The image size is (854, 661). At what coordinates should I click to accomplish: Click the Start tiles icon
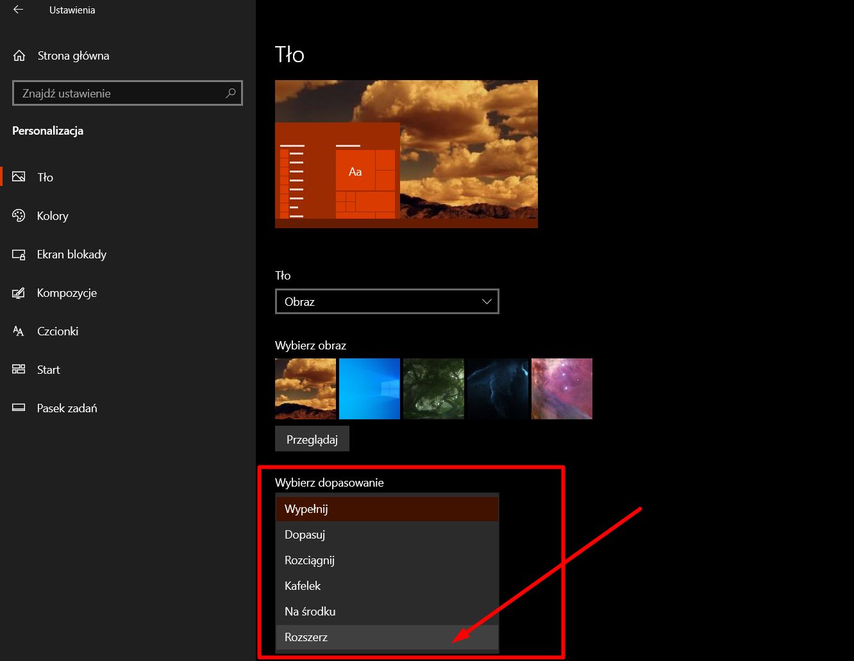(19, 369)
